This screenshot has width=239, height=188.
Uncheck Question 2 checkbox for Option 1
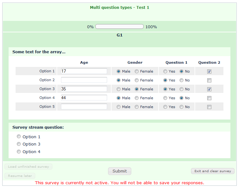(209, 71)
